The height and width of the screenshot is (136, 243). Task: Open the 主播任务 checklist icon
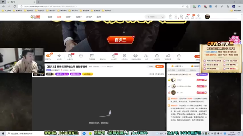point(70,56)
